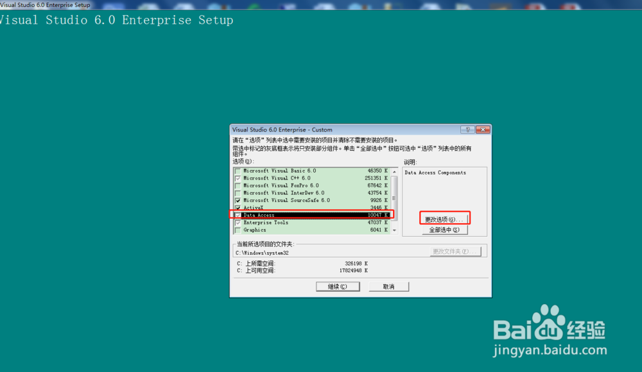
Task: Open the dialog's question mark help button
Action: click(467, 130)
